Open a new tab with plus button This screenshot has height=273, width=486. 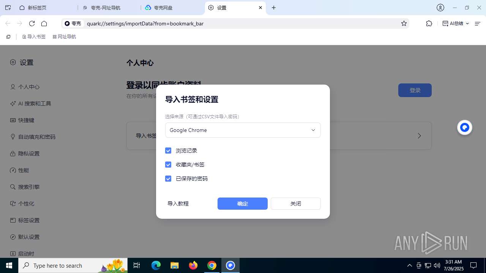coord(274,8)
